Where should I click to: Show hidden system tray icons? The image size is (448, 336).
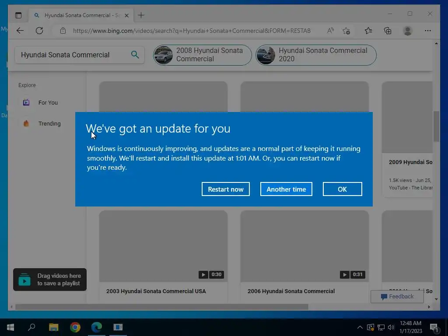click(360, 327)
